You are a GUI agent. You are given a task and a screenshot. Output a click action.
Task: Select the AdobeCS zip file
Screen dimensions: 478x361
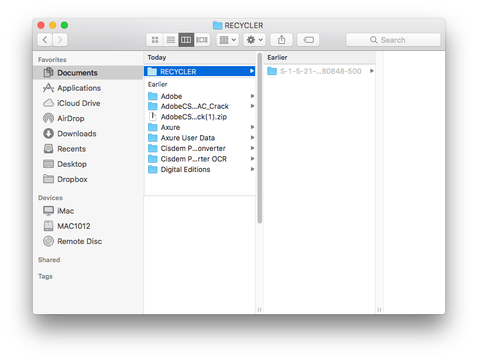click(193, 117)
